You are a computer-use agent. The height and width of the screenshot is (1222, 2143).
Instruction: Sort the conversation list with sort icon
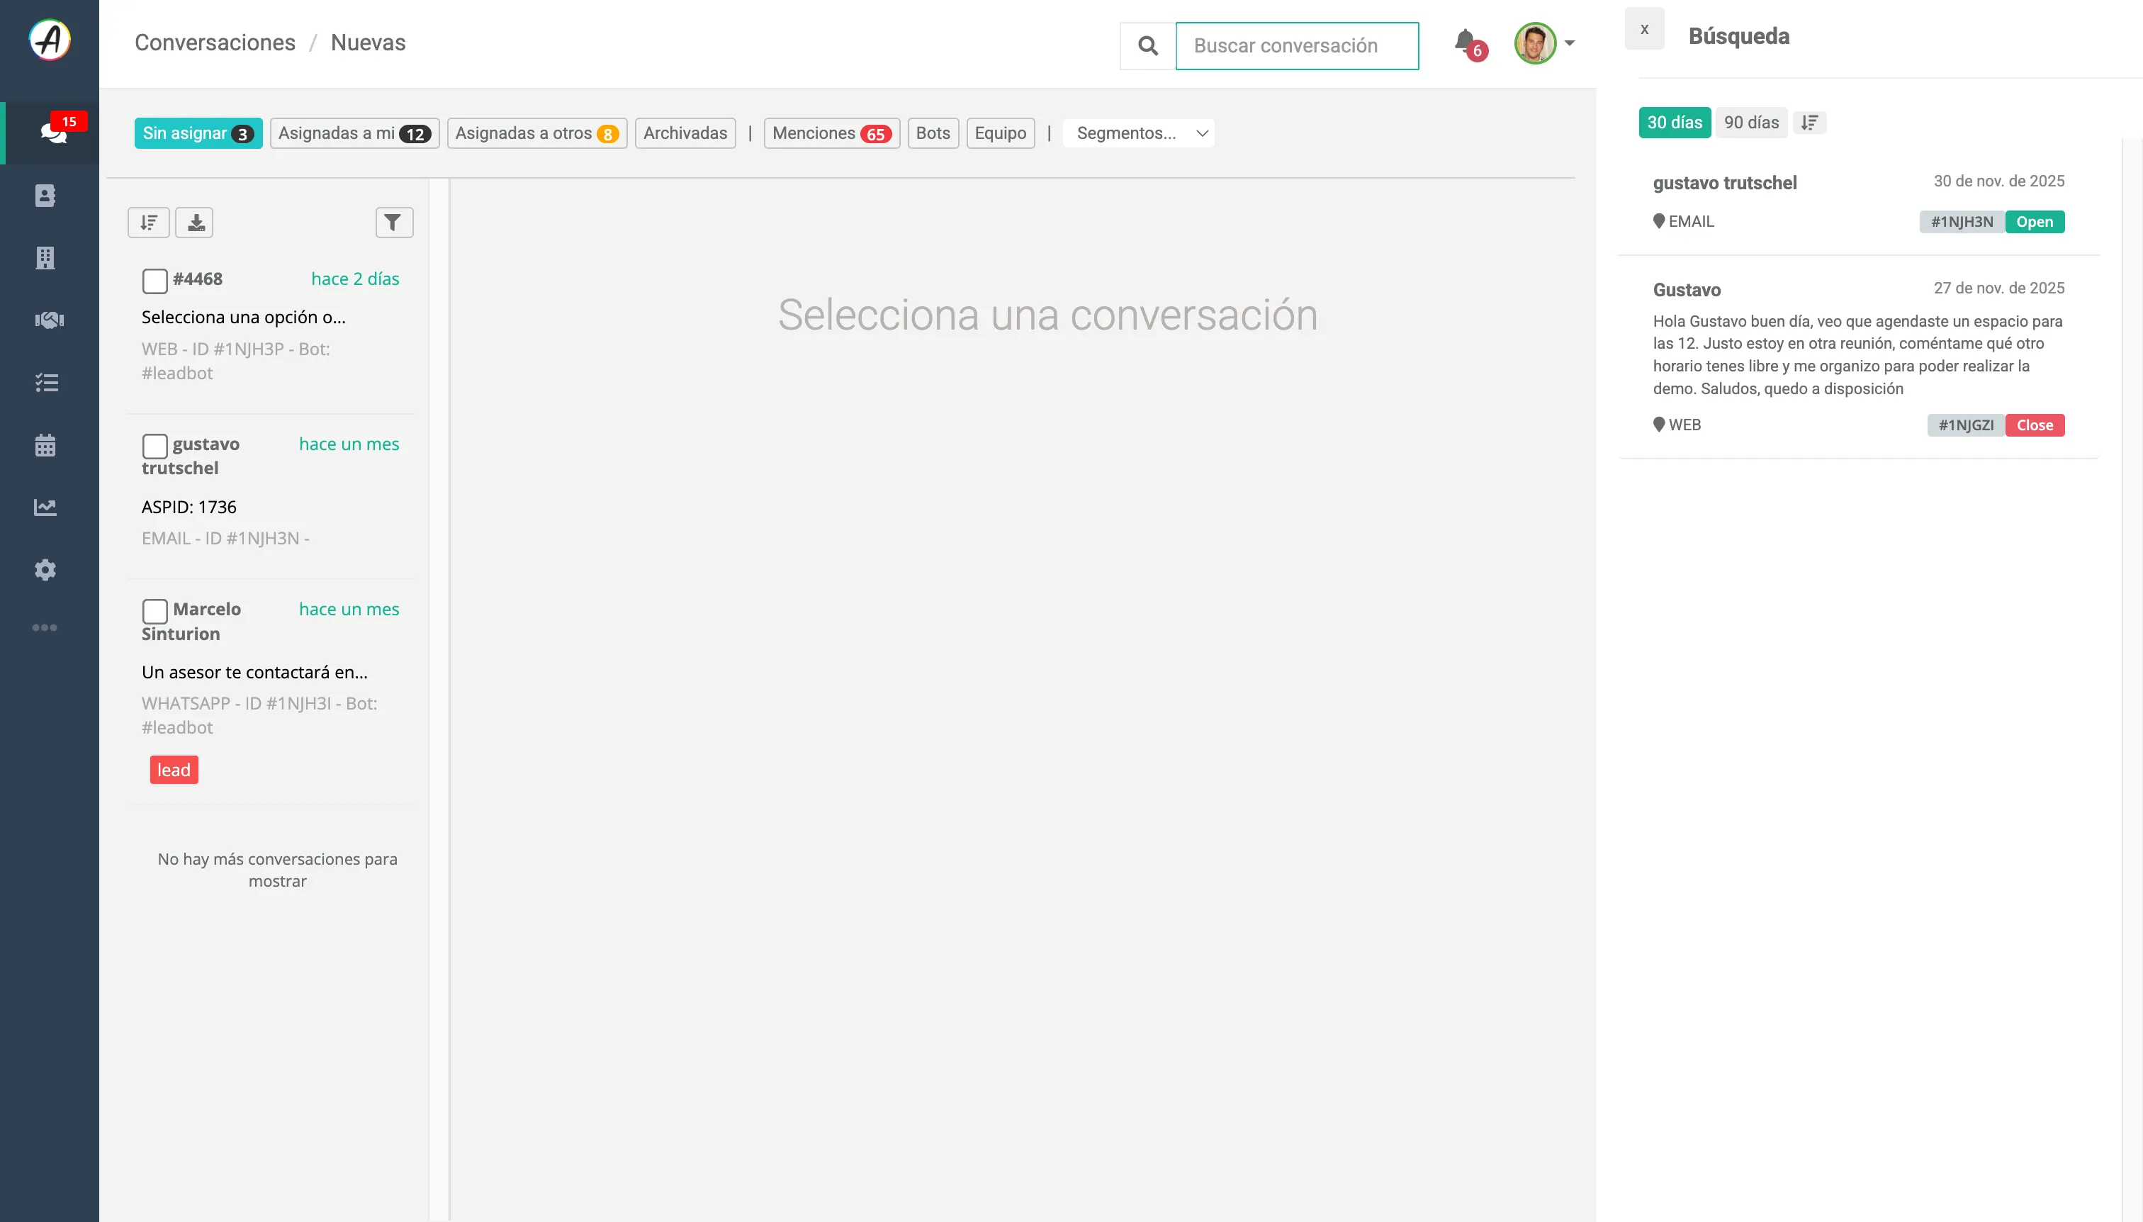pos(149,223)
